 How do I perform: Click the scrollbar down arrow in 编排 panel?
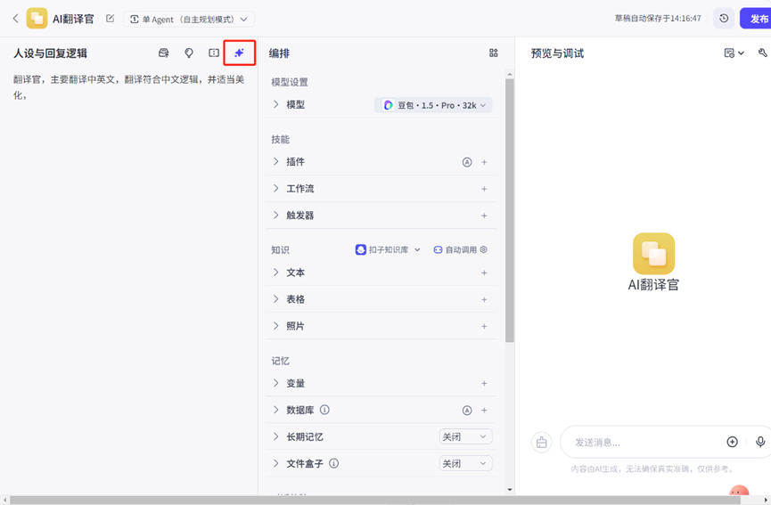tap(510, 489)
